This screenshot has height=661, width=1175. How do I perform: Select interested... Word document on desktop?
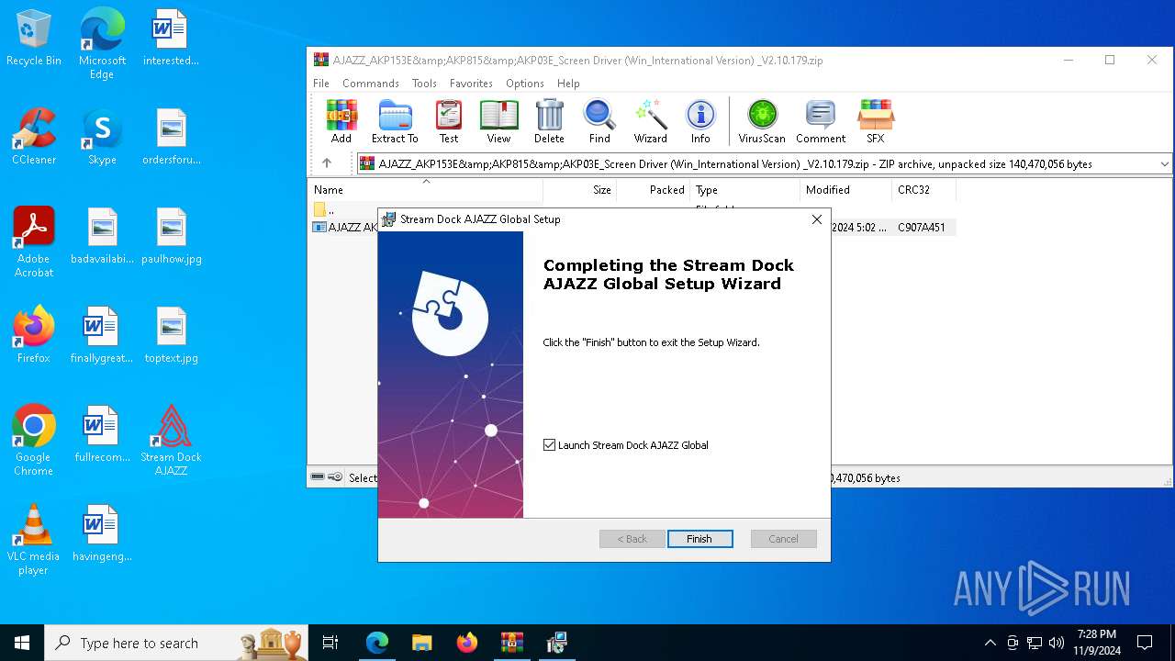(171, 38)
